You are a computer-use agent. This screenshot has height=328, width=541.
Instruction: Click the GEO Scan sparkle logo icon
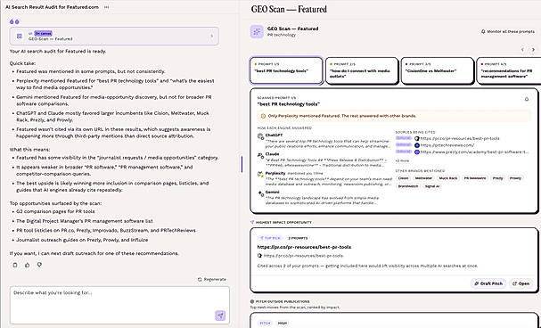pos(257,31)
